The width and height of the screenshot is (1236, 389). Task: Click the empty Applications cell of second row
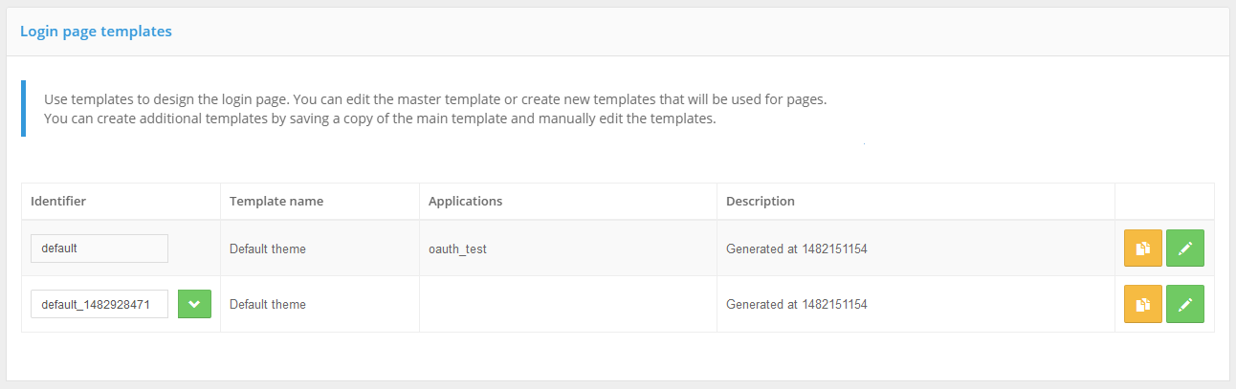click(x=568, y=304)
